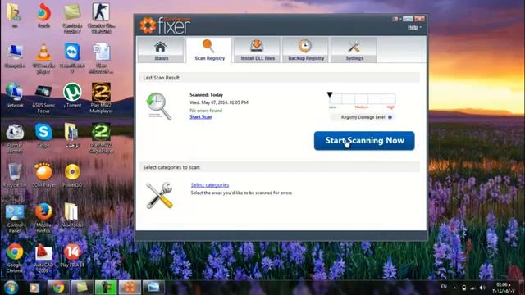Viewport: 525px width, 295px height.
Task: Select the Format Factory desktop icon
Action: click(x=15, y=138)
